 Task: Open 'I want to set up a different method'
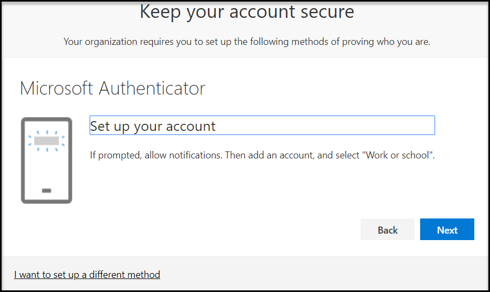tap(87, 275)
